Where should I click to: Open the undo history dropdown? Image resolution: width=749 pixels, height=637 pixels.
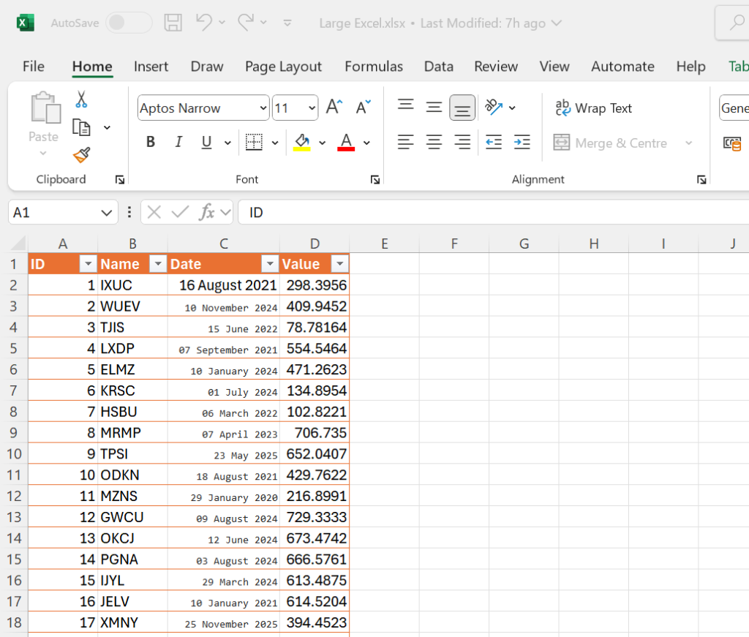pyautogui.click(x=222, y=22)
